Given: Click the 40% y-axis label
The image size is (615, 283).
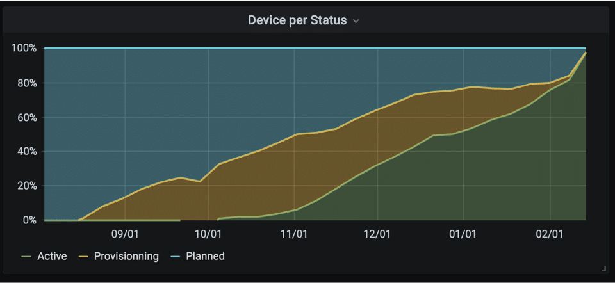Looking at the screenshot, I should (27, 151).
